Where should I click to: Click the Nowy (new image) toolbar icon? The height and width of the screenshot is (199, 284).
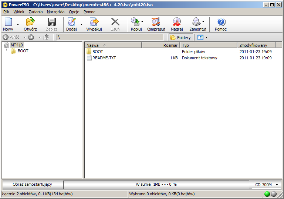pyautogui.click(x=9, y=22)
